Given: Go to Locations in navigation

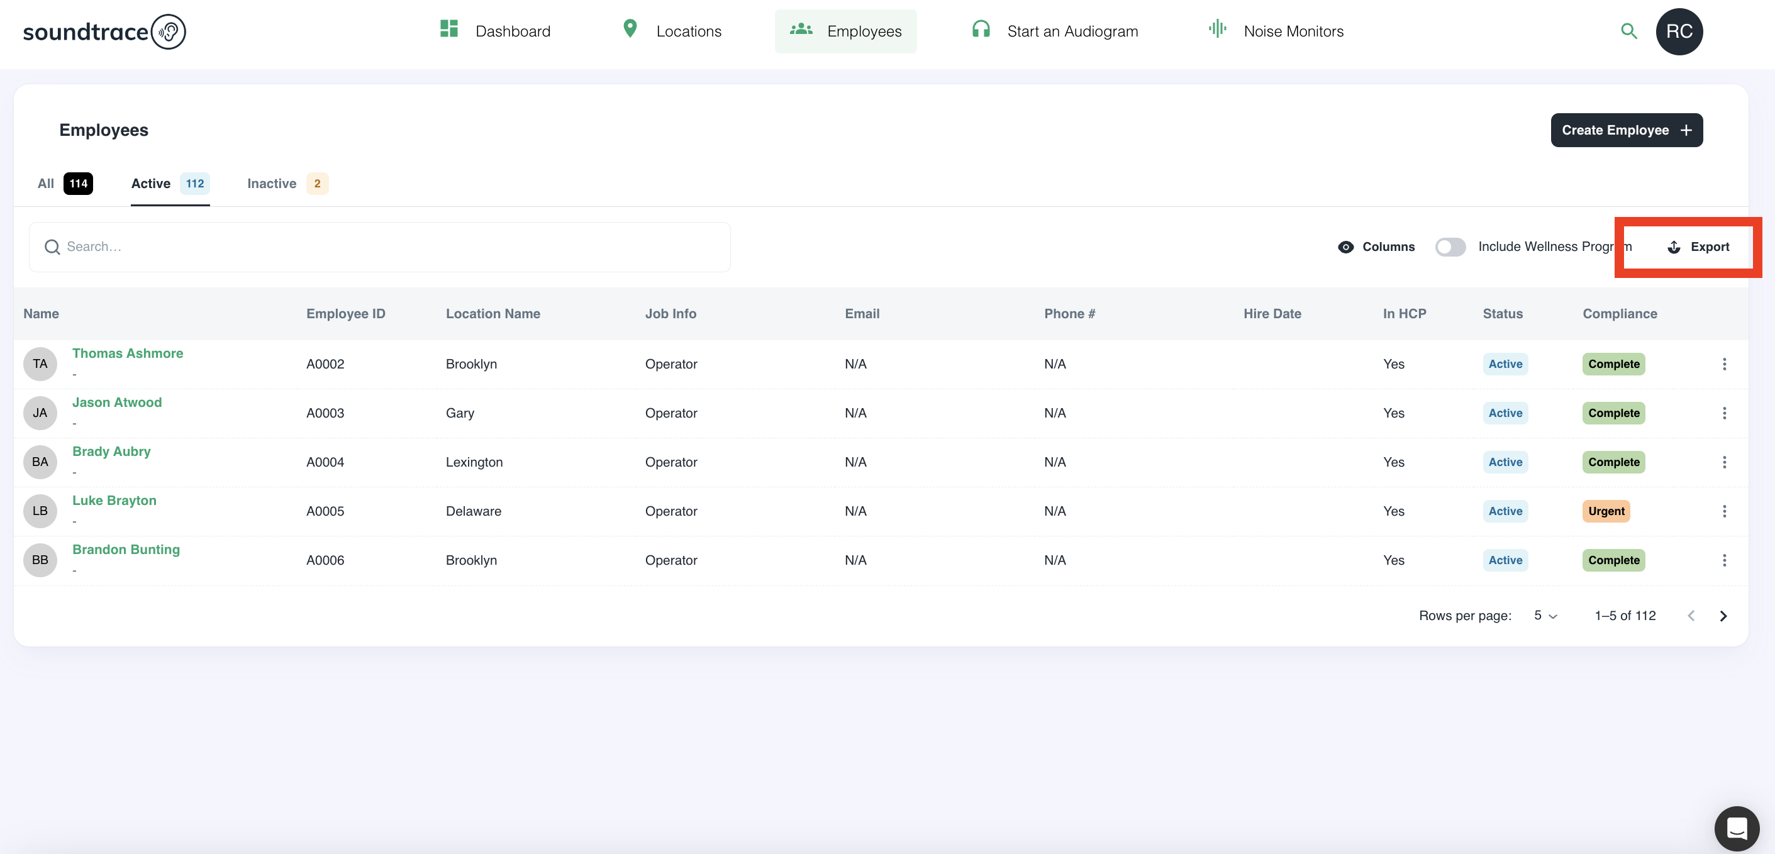Looking at the screenshot, I should click(x=671, y=31).
